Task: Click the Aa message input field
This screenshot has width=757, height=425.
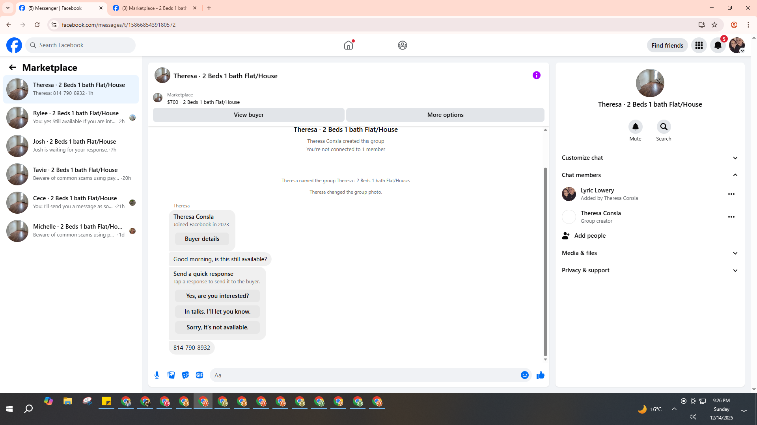Action: [x=365, y=375]
